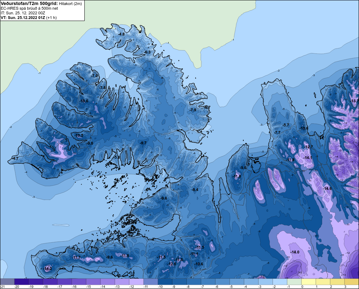Click the -14.1 temperature label
This screenshot has width=359, height=289.
pos(308,158)
